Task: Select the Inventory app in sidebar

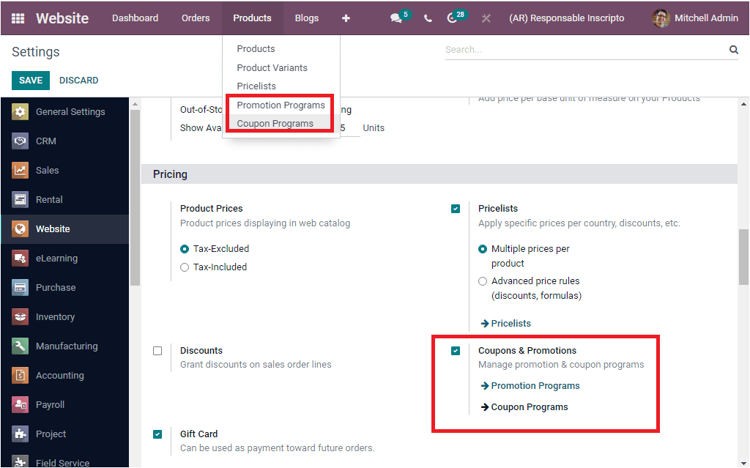Action: click(55, 316)
